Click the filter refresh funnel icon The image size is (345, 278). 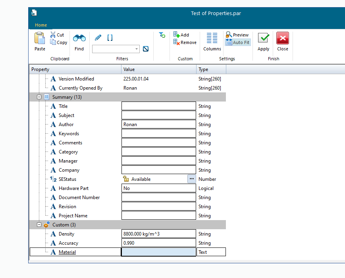point(162,35)
